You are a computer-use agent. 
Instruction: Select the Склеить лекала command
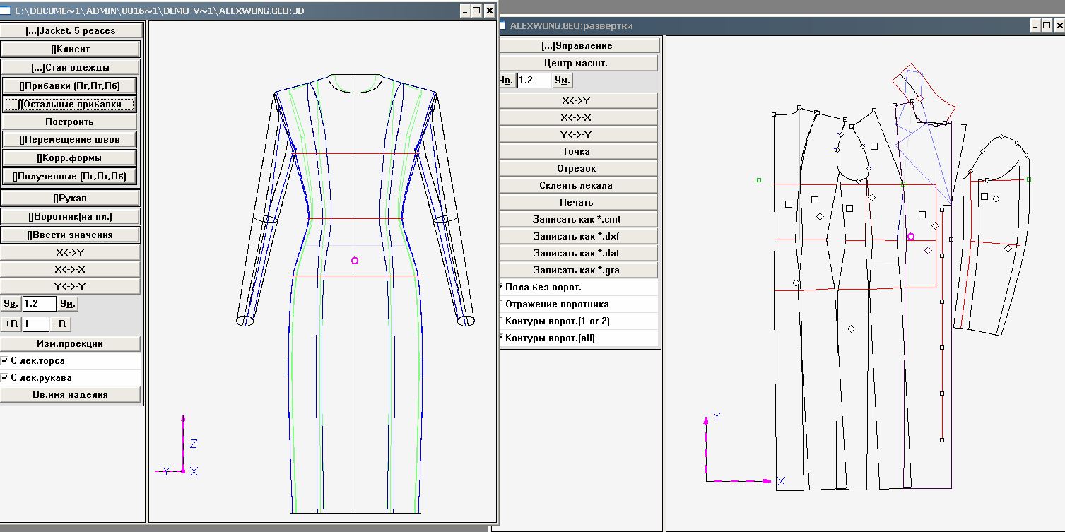tap(577, 186)
